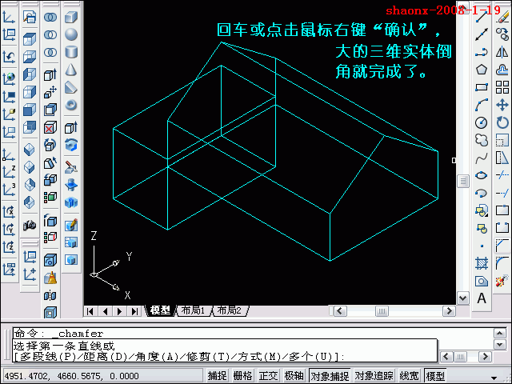Image resolution: width=512 pixels, height=384 pixels.
Task: Select the Multiline Text A tool
Action: pyautogui.click(x=482, y=298)
